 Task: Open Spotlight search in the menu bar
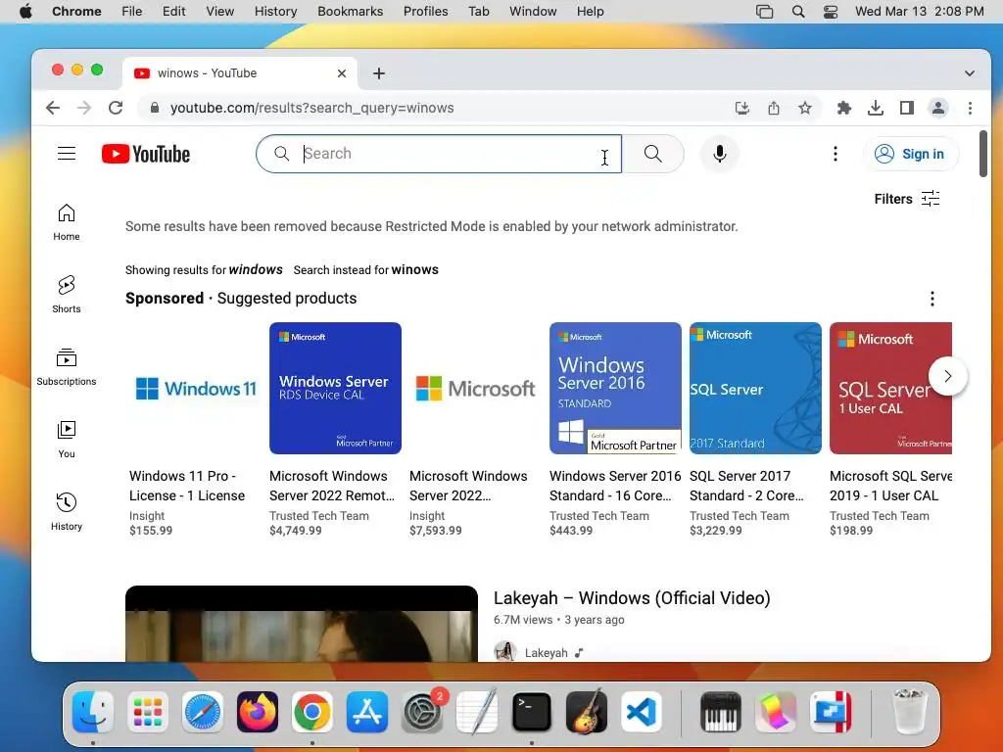(797, 12)
